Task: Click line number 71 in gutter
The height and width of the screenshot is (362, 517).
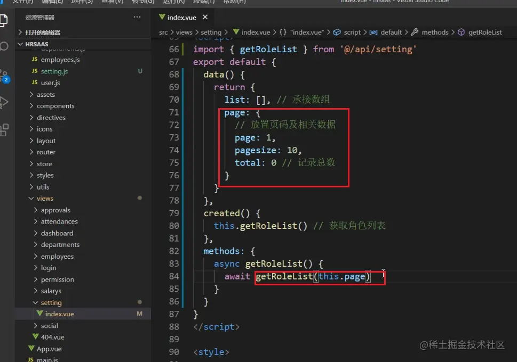Action: (174, 112)
